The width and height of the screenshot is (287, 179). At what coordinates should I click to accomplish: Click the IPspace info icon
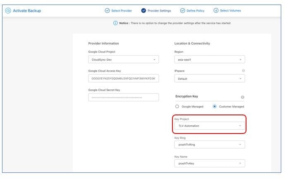pyautogui.click(x=244, y=71)
